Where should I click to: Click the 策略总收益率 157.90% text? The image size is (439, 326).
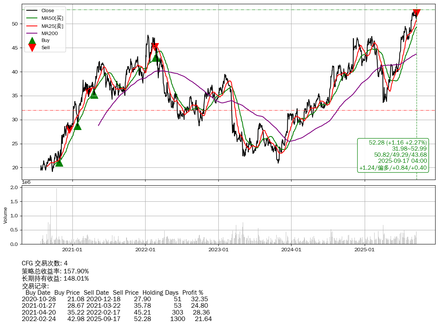(55, 271)
